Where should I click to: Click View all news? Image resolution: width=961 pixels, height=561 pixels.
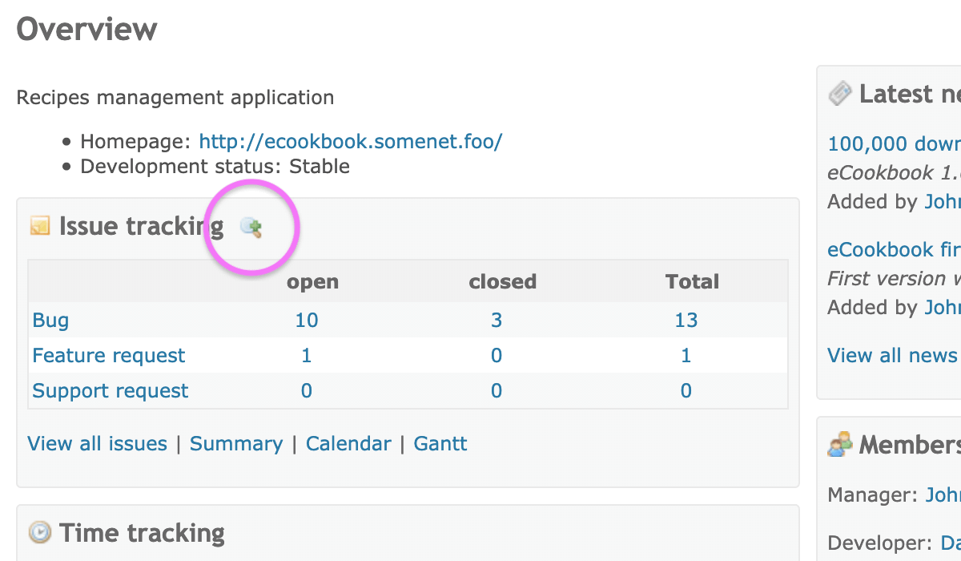(x=892, y=355)
